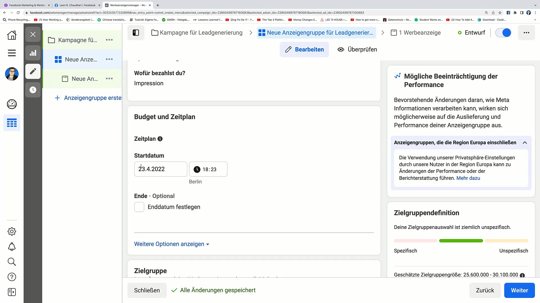Open notifications bell icon
540x303 pixels.
(12, 247)
